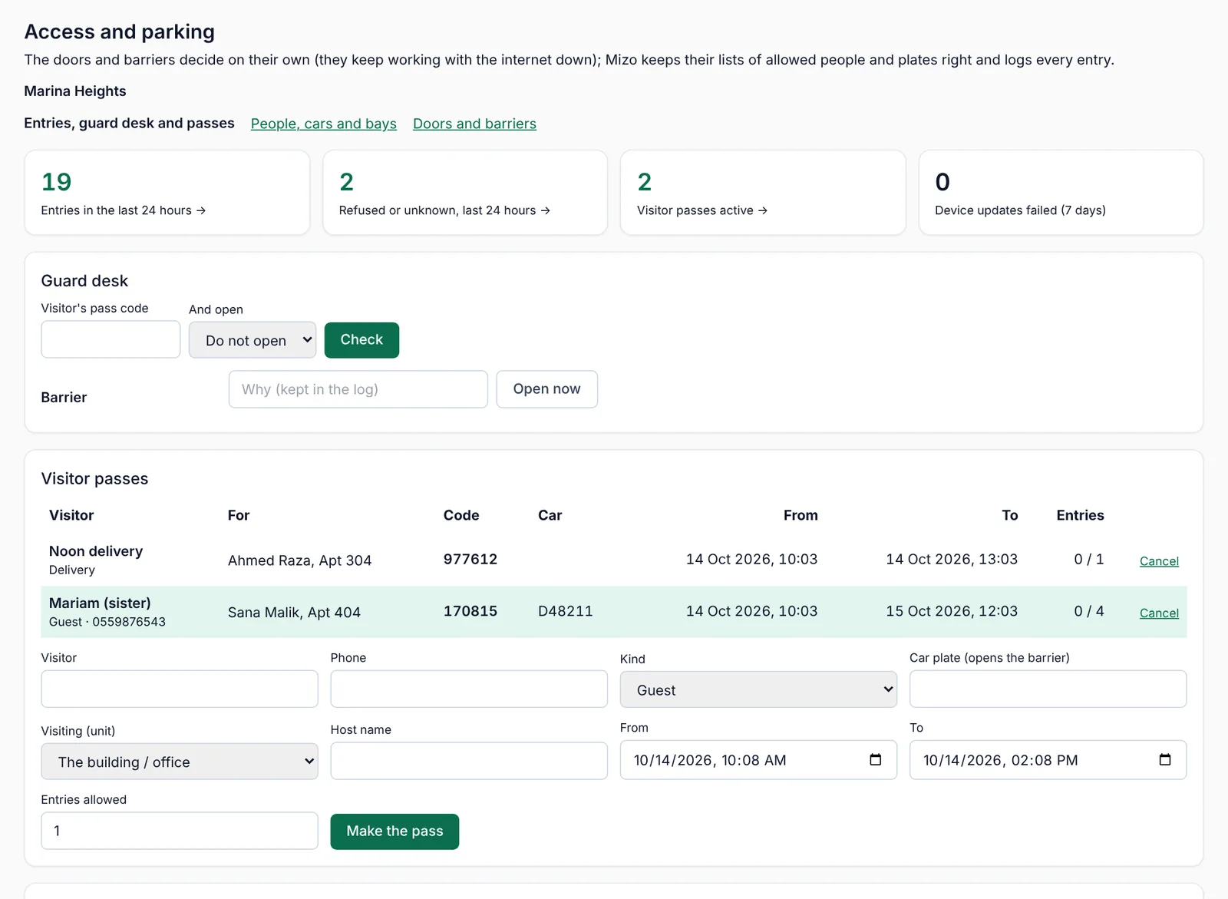Click the Check button
This screenshot has width=1228, height=899.
361,340
